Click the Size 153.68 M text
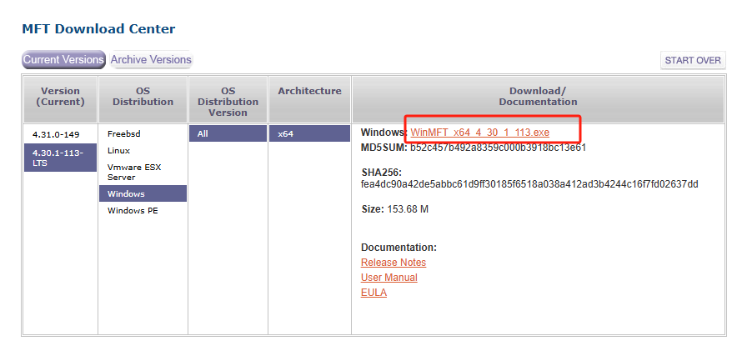This screenshot has height=351, width=742. pos(394,209)
